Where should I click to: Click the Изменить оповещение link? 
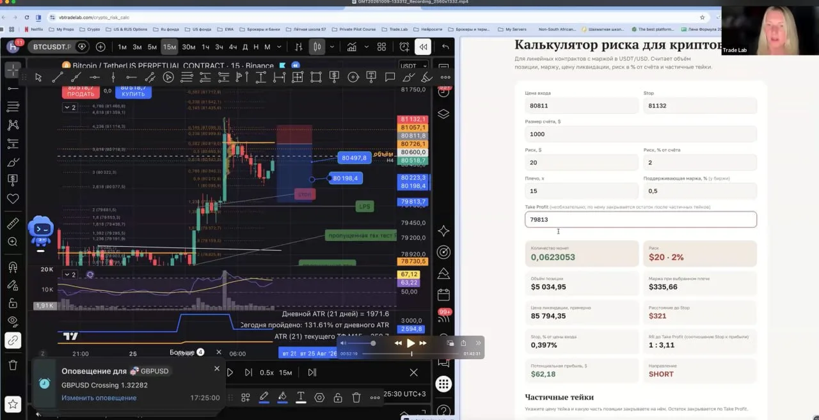(x=99, y=398)
